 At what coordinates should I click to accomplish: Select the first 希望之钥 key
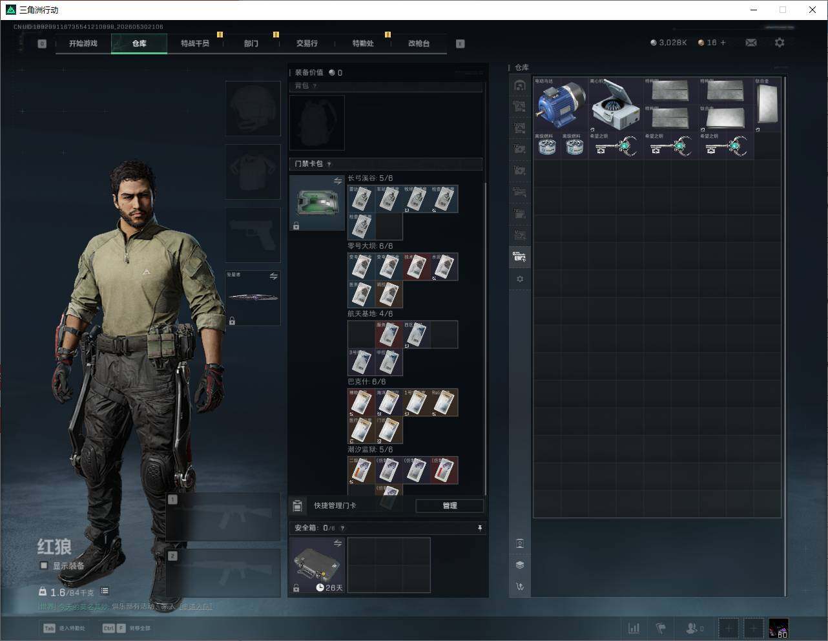pyautogui.click(x=616, y=146)
